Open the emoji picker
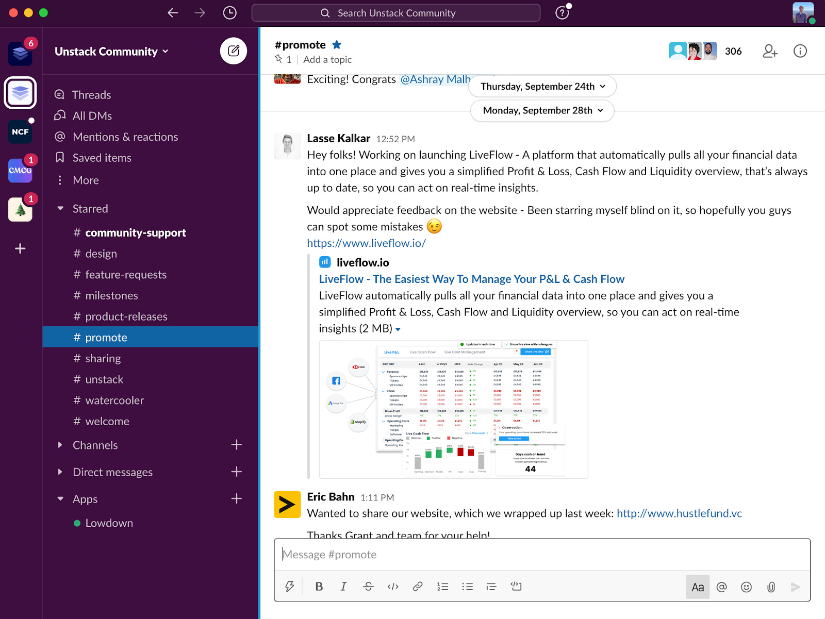 pyautogui.click(x=746, y=587)
